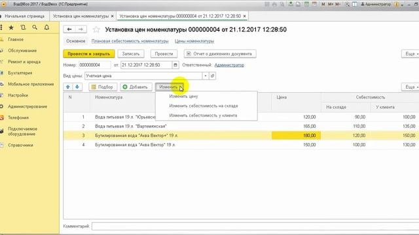Click the M memory button in title bar
419x235 pixels.
point(323,5)
